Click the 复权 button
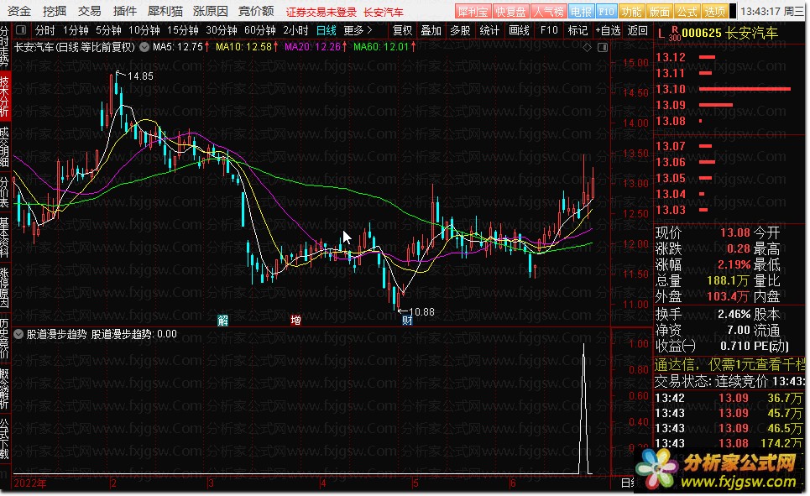Image resolution: width=810 pixels, height=496 pixels. [402, 30]
